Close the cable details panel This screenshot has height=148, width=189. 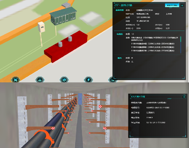pyautogui.click(x=184, y=97)
